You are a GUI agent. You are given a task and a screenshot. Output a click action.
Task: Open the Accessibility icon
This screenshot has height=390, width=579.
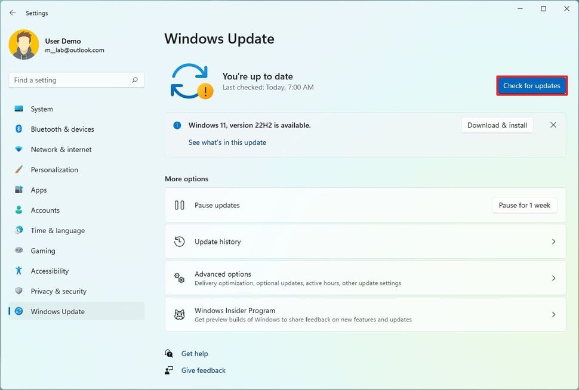coord(20,271)
